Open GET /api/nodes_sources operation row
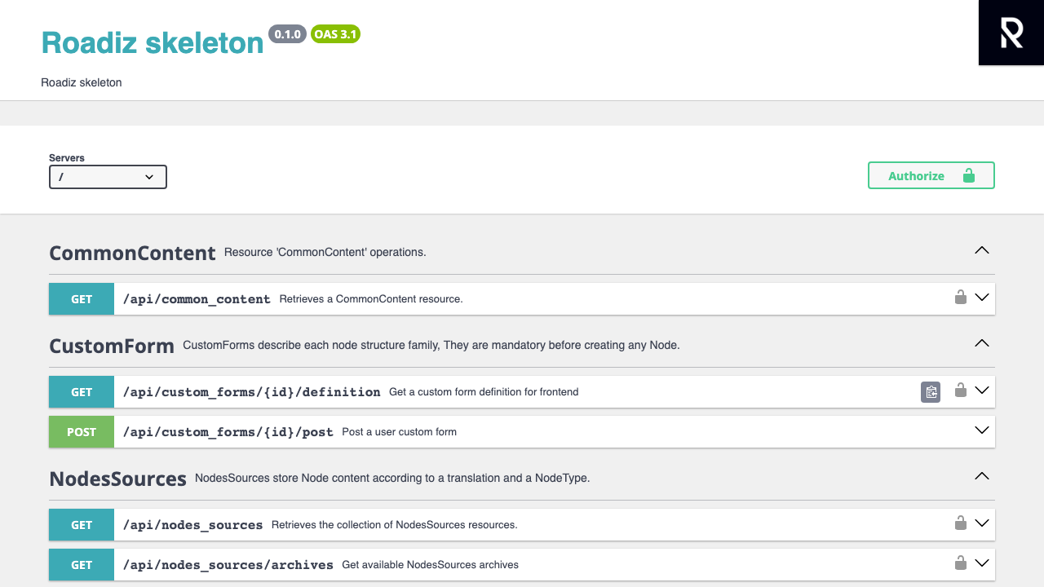Screen dimensions: 1044x587 pos(522,525)
